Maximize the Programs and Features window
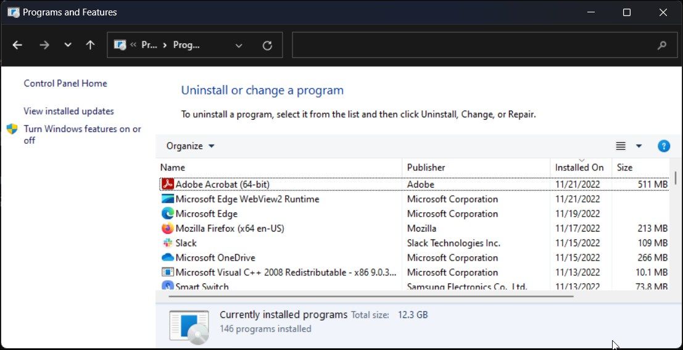683x350 pixels. tap(627, 12)
